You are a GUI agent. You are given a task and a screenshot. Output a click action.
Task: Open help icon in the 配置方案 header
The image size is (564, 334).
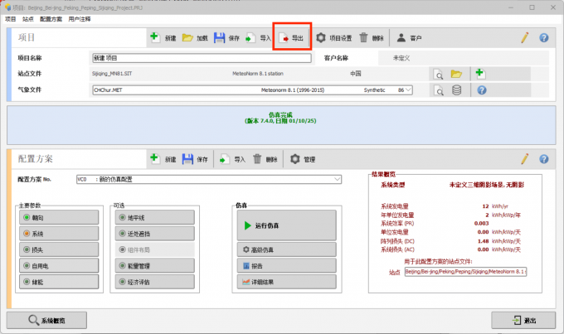pyautogui.click(x=544, y=158)
